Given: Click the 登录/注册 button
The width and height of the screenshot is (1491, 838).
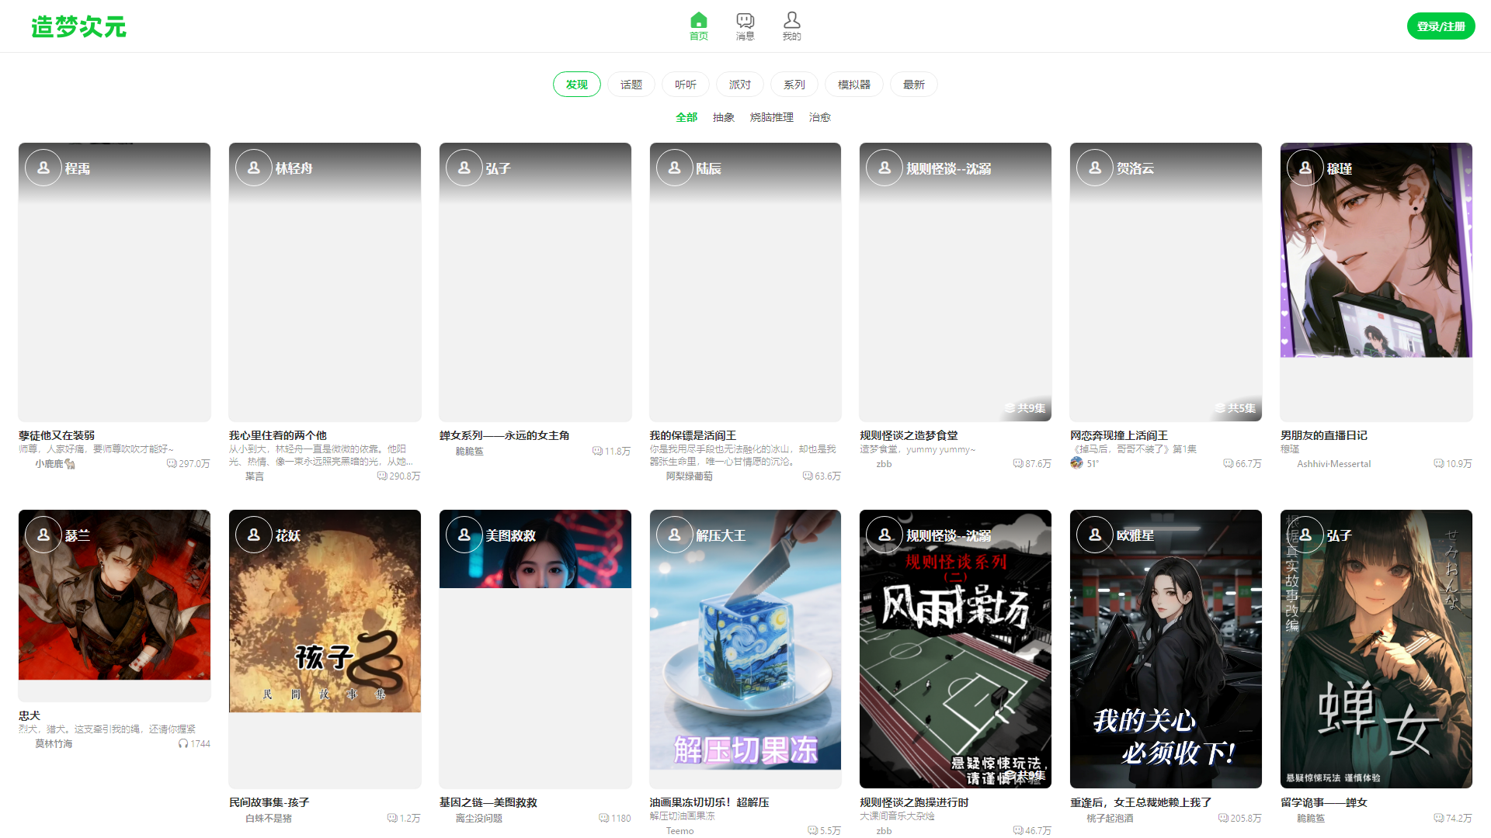Looking at the screenshot, I should pos(1440,26).
